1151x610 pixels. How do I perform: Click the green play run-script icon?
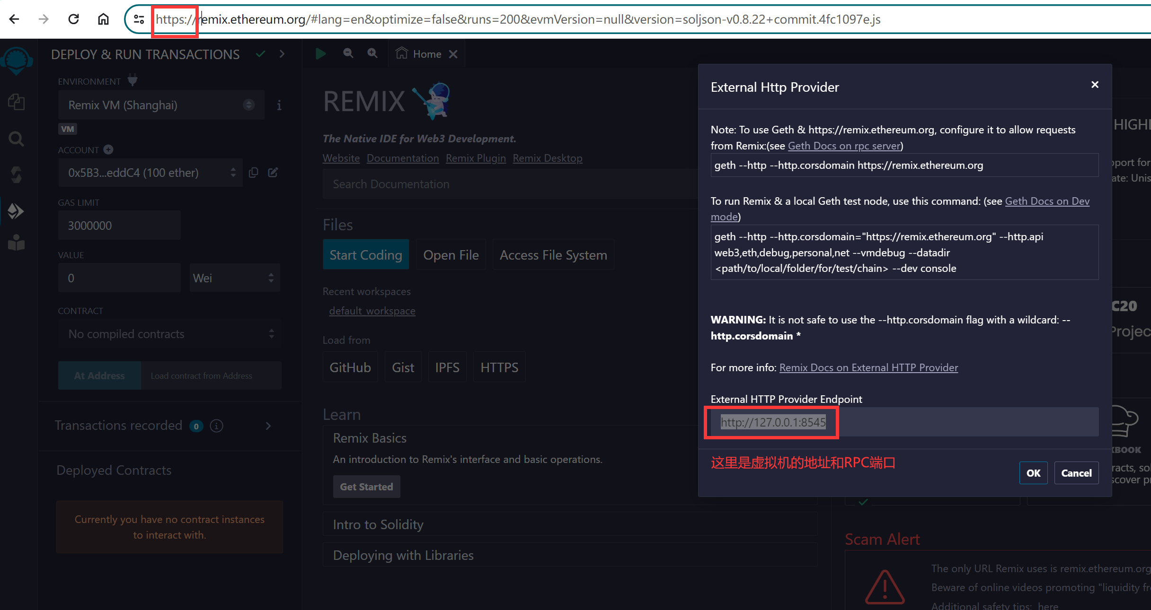point(320,54)
